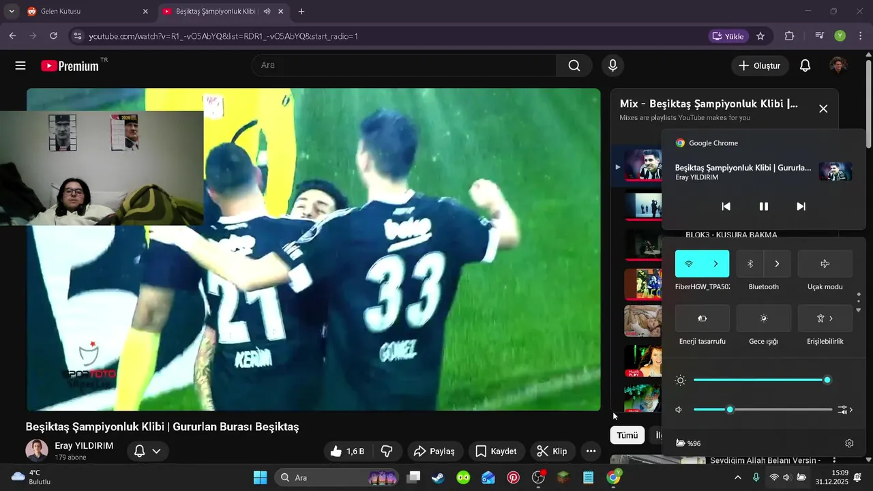Viewport: 873px width, 491px height.
Task: Open a new Chrome tab
Action: 301,12
